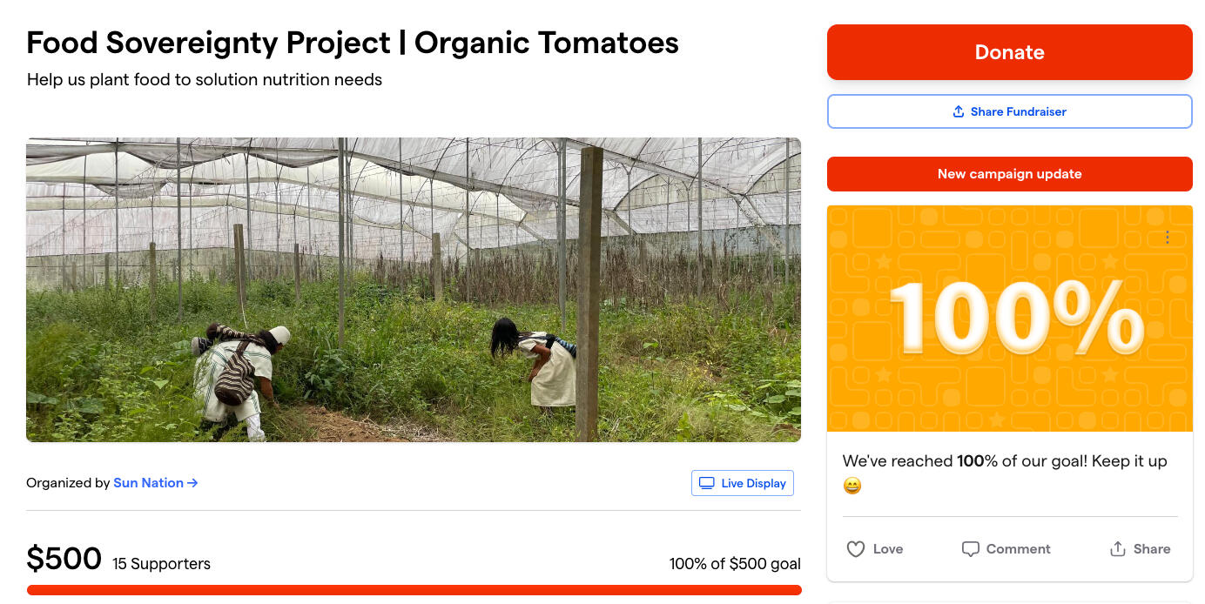Open the New campaign update banner

(x=1009, y=174)
